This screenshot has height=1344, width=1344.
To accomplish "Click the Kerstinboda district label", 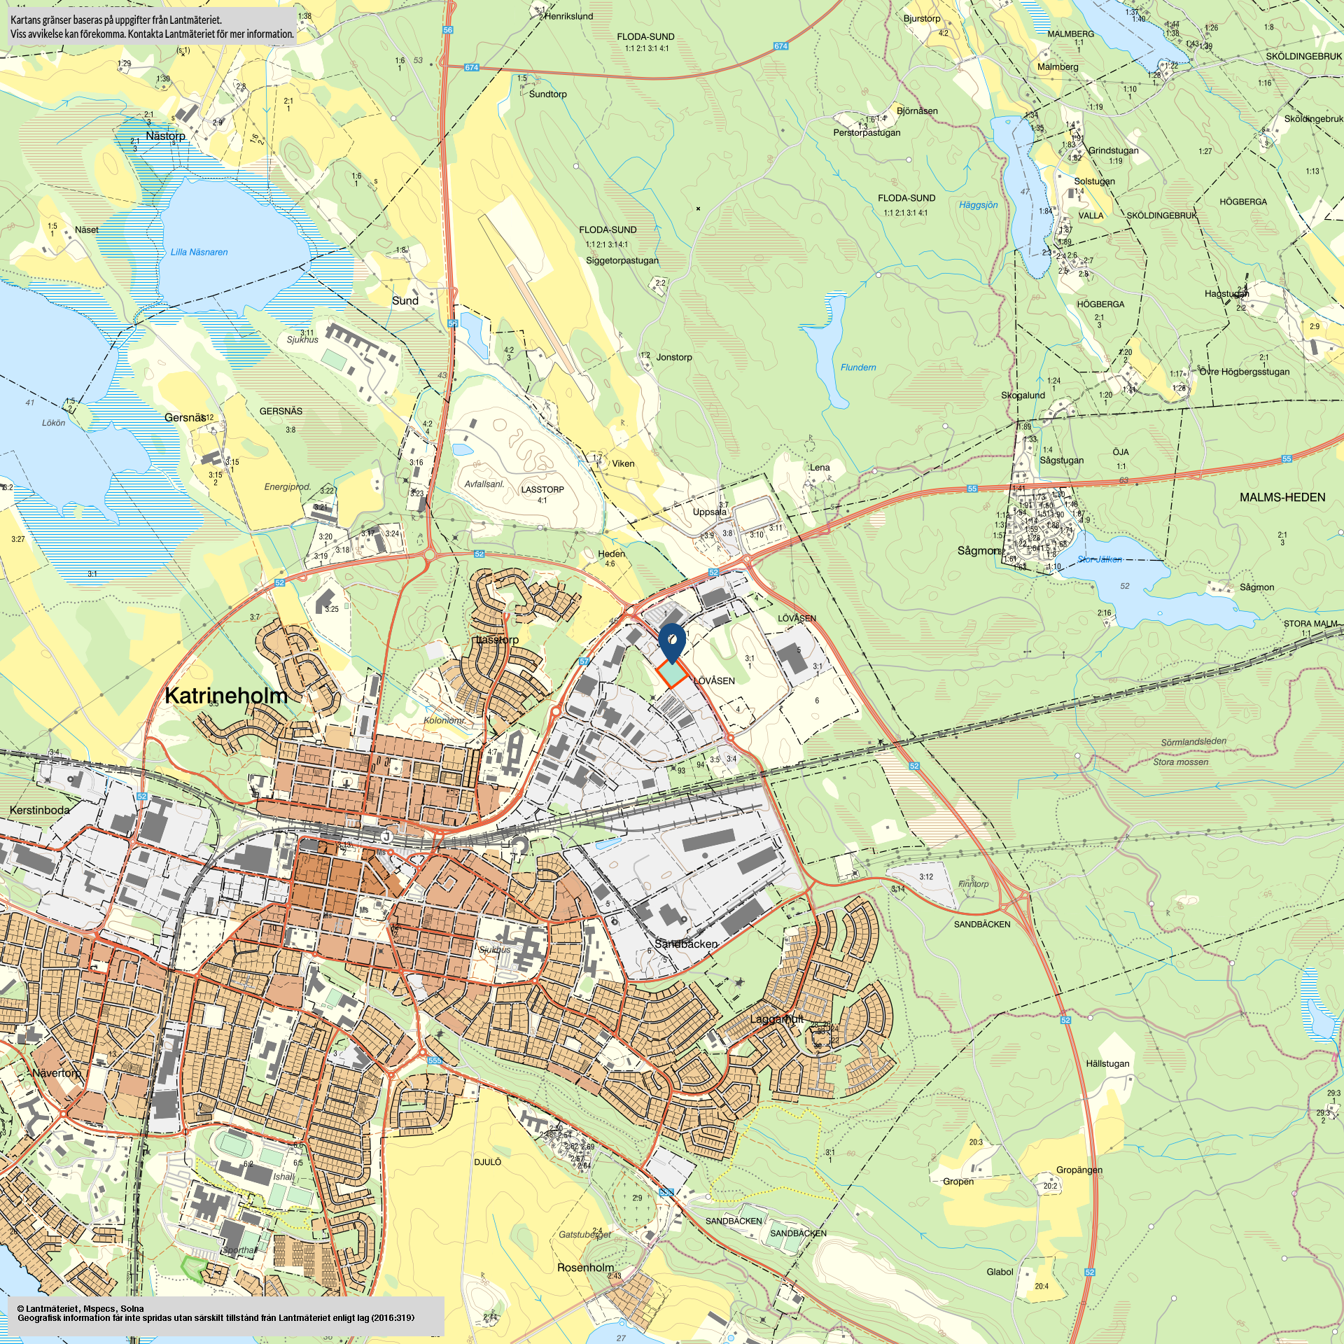I will [40, 810].
